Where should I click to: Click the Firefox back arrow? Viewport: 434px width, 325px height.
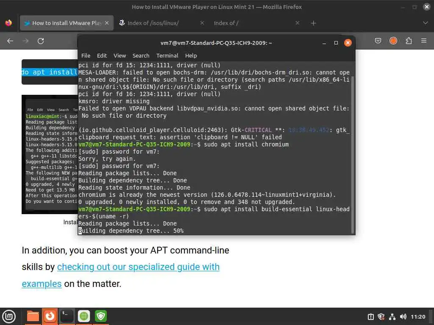(10, 41)
